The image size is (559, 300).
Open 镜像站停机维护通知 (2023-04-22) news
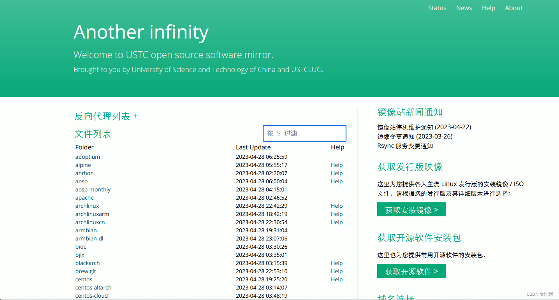(424, 127)
